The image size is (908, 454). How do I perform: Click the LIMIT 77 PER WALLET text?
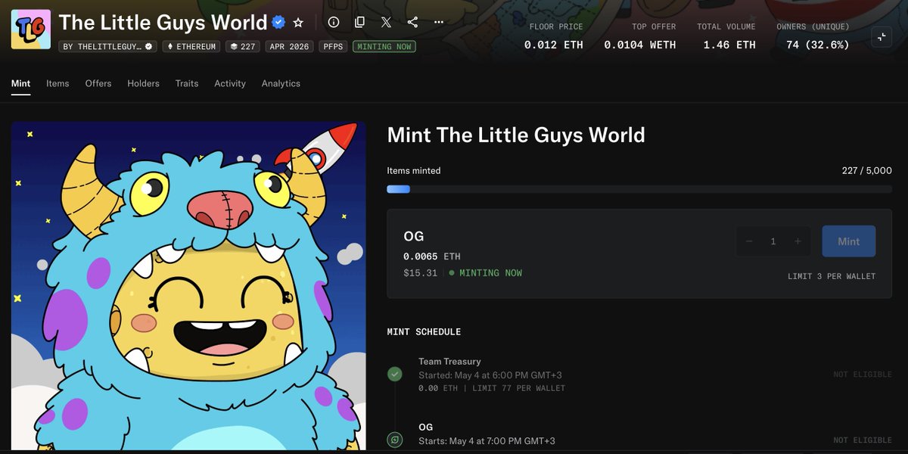(x=519, y=388)
